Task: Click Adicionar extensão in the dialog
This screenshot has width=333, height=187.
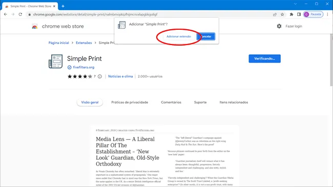Action: [x=179, y=36]
